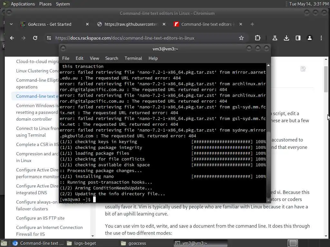Viewport: 330px width, 247px height.
Task: Click the browser forward arrow
Action: pyautogui.click(x=23, y=38)
